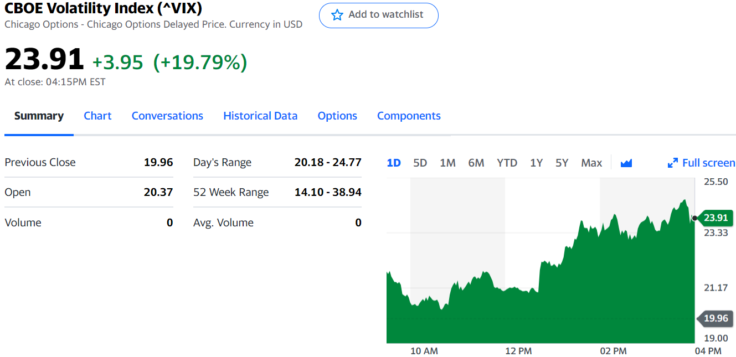Click the Day's Range value 20.18 - 24.77

[x=328, y=162]
